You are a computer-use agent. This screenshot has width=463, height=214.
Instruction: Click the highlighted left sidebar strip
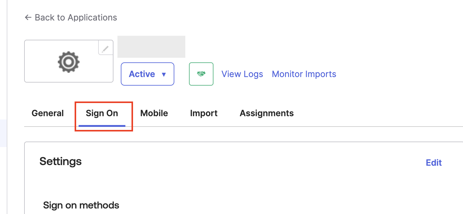click(3, 133)
